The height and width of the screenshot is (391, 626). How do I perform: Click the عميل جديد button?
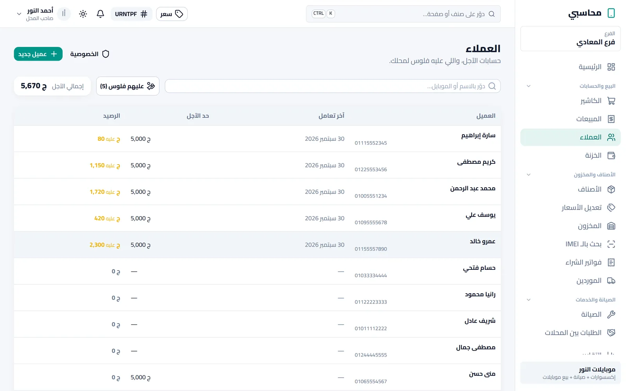(38, 54)
